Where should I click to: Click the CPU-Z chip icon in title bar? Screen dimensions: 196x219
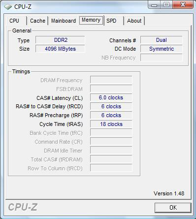[x=8, y=7]
